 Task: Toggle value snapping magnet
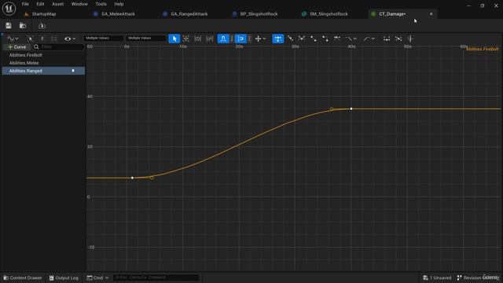click(240, 39)
